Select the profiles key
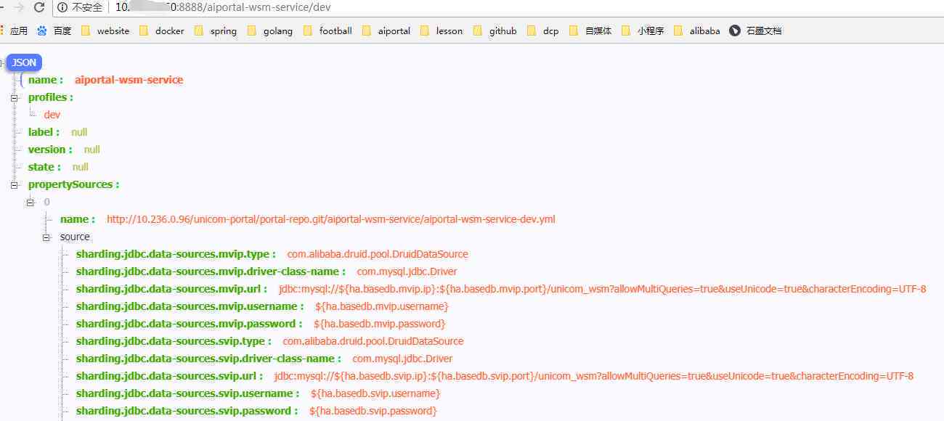 [x=51, y=97]
